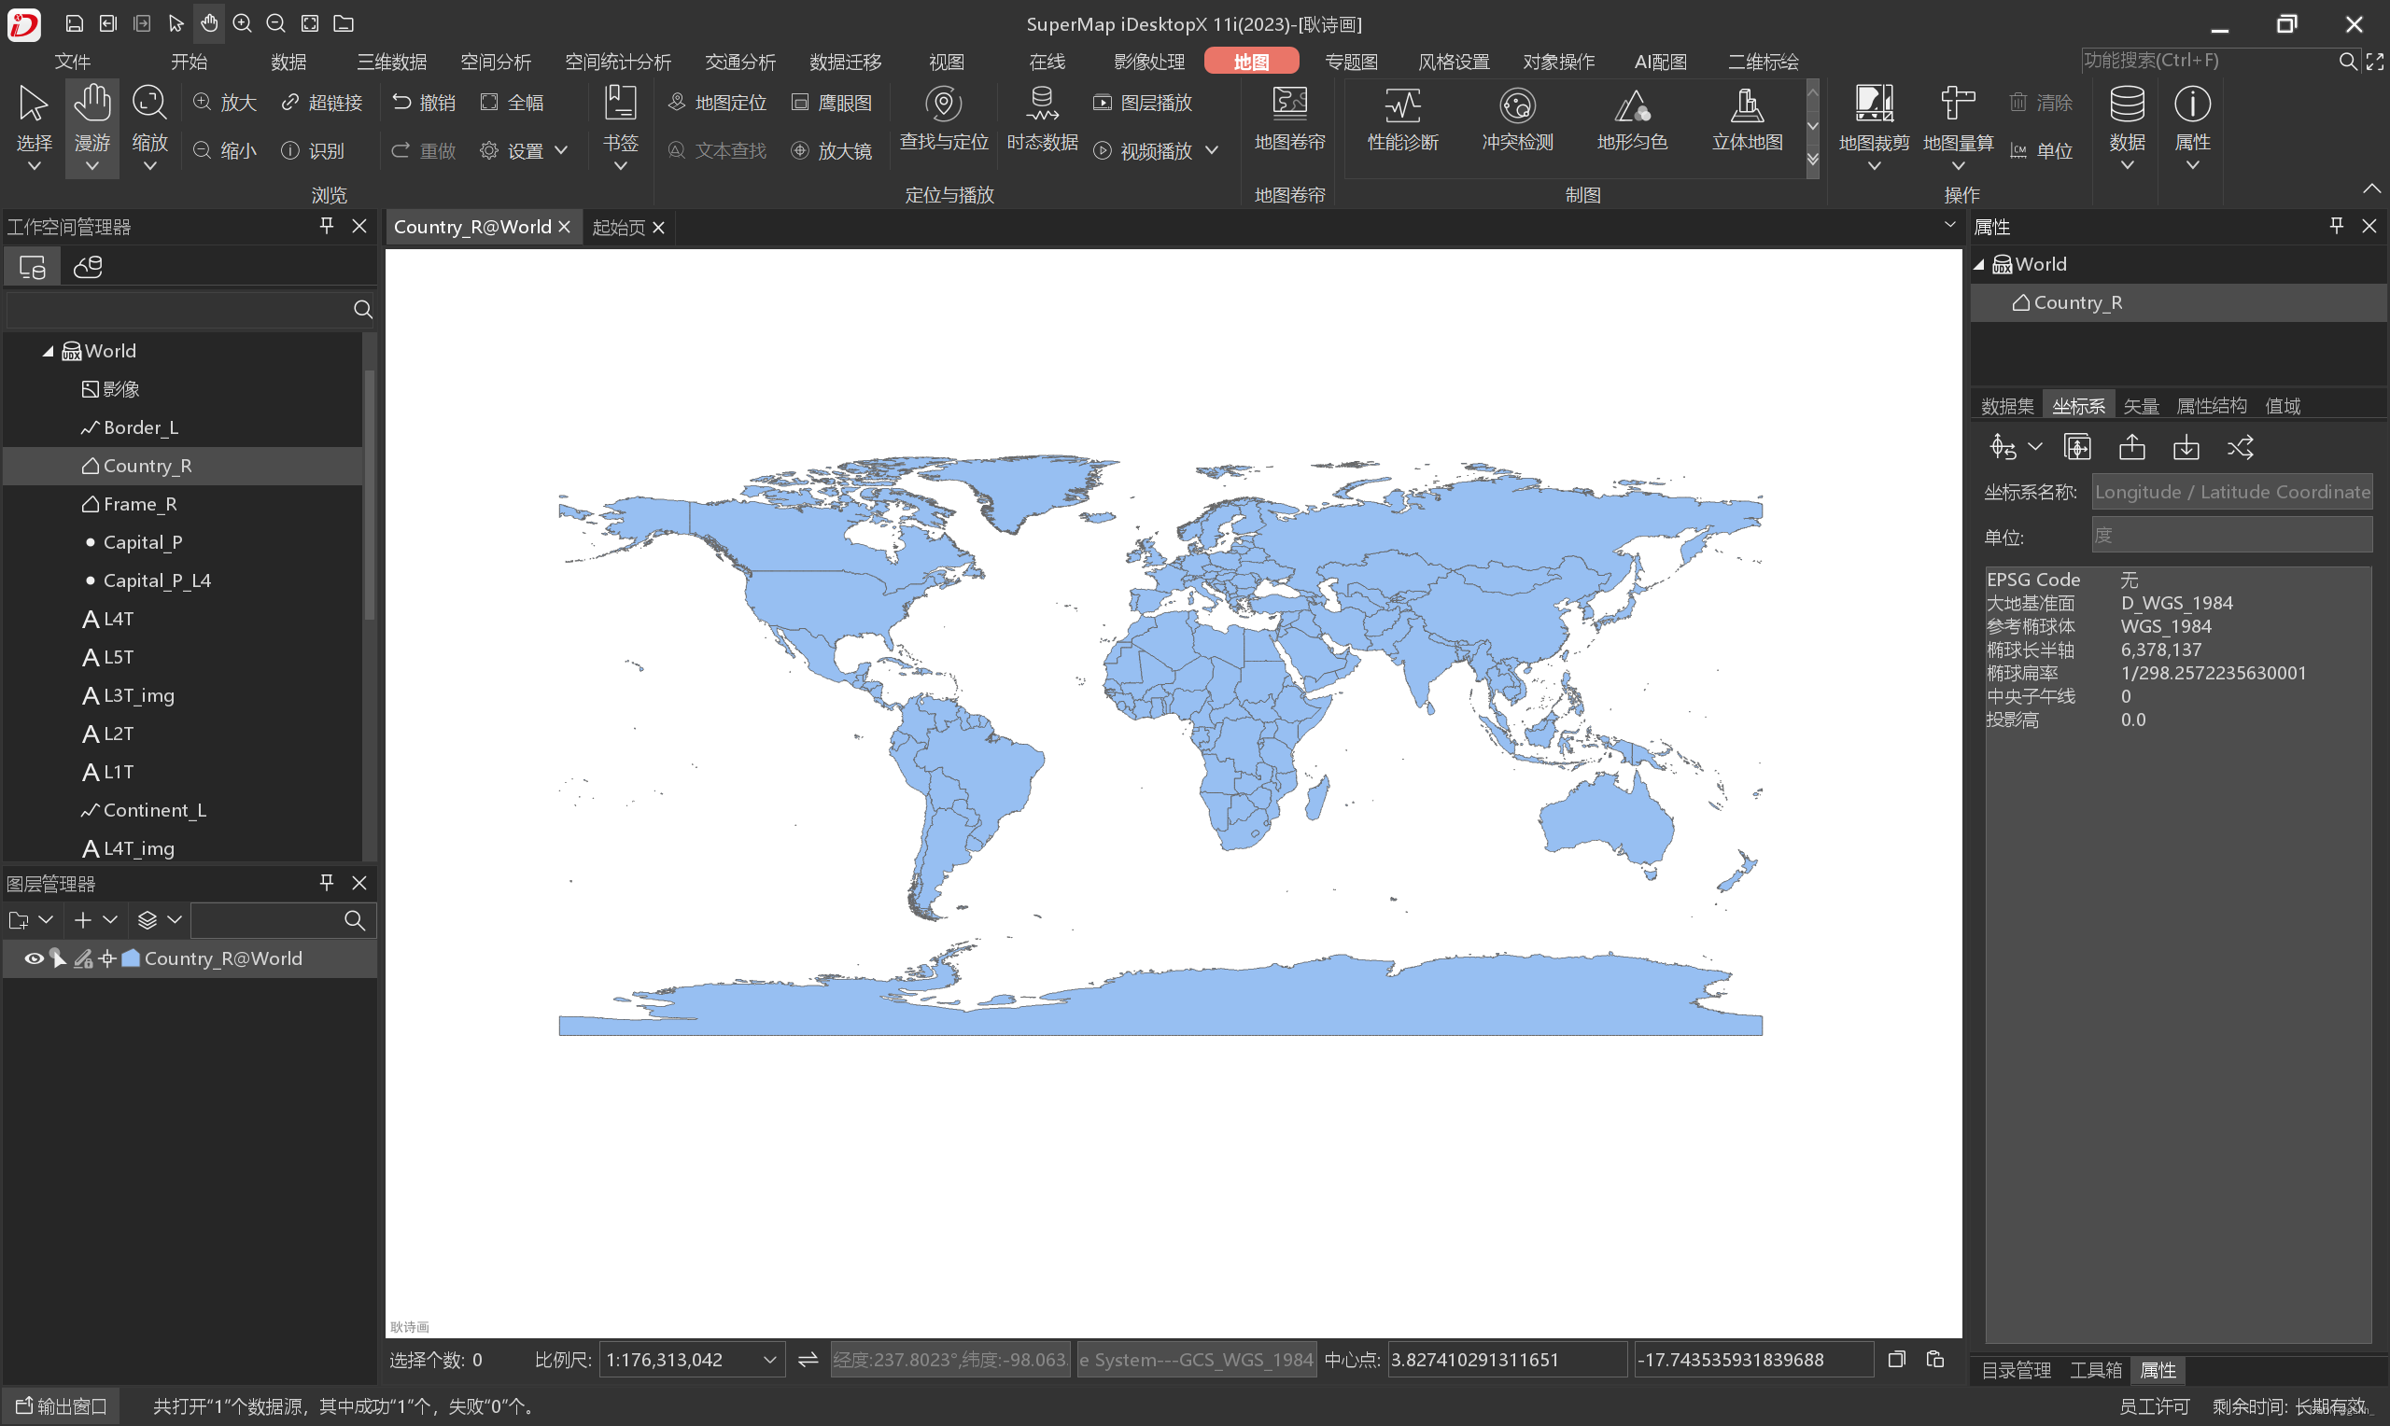Click the blue layer style swatch of Country_R@World
This screenshot has height=1426, width=2390.
131,958
